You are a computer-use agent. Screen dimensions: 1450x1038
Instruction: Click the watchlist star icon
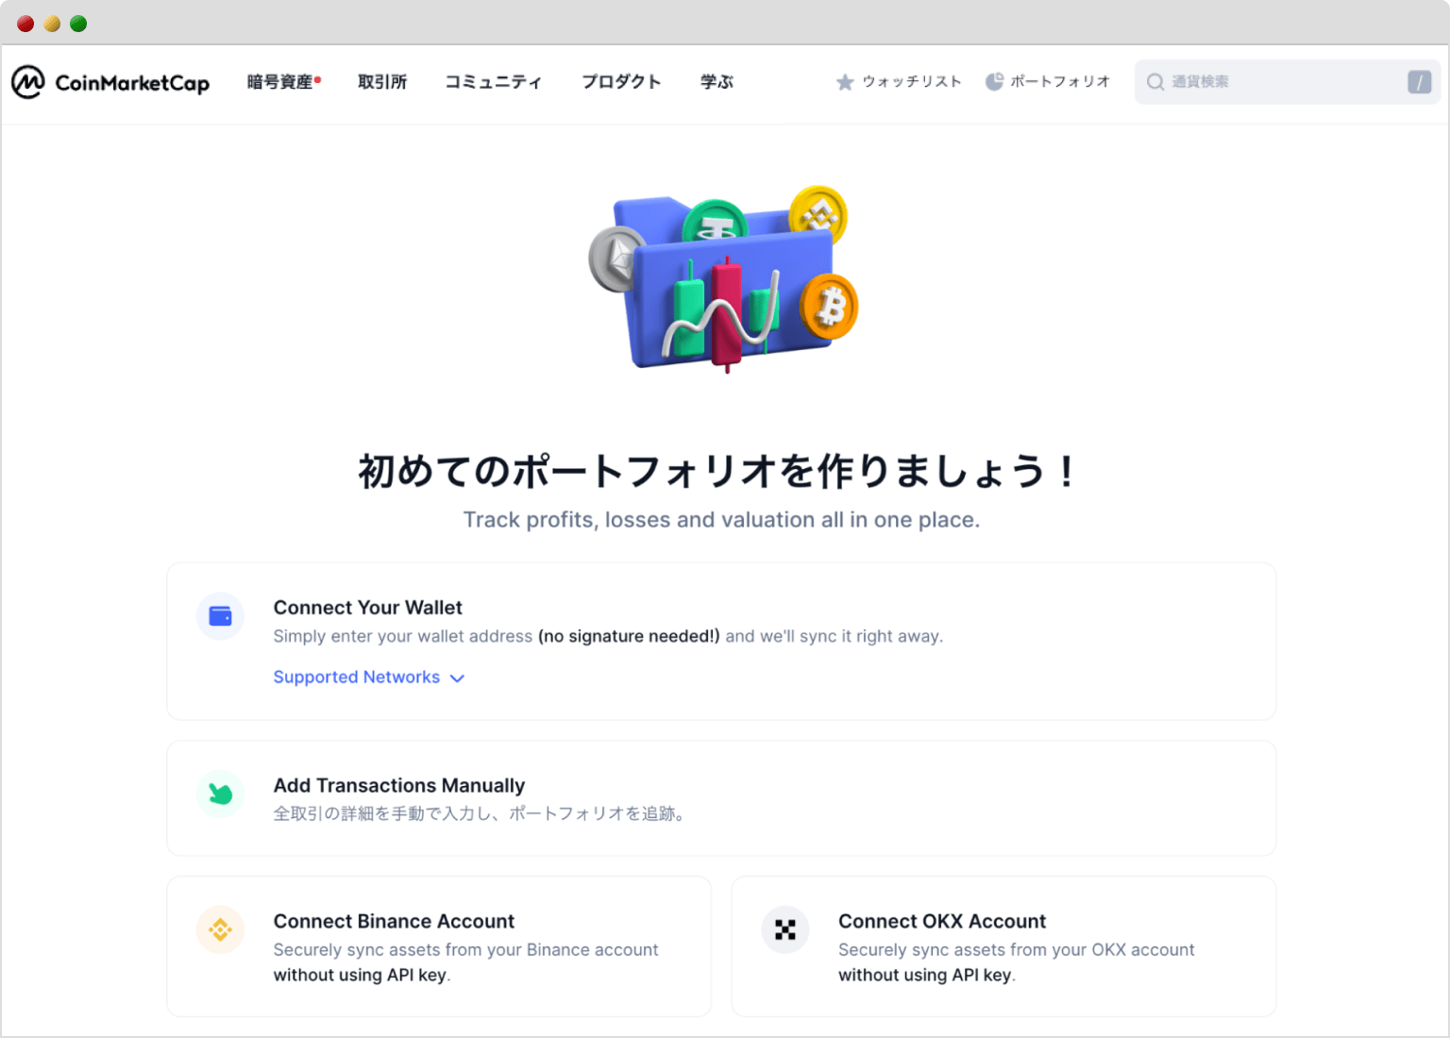[x=845, y=82]
